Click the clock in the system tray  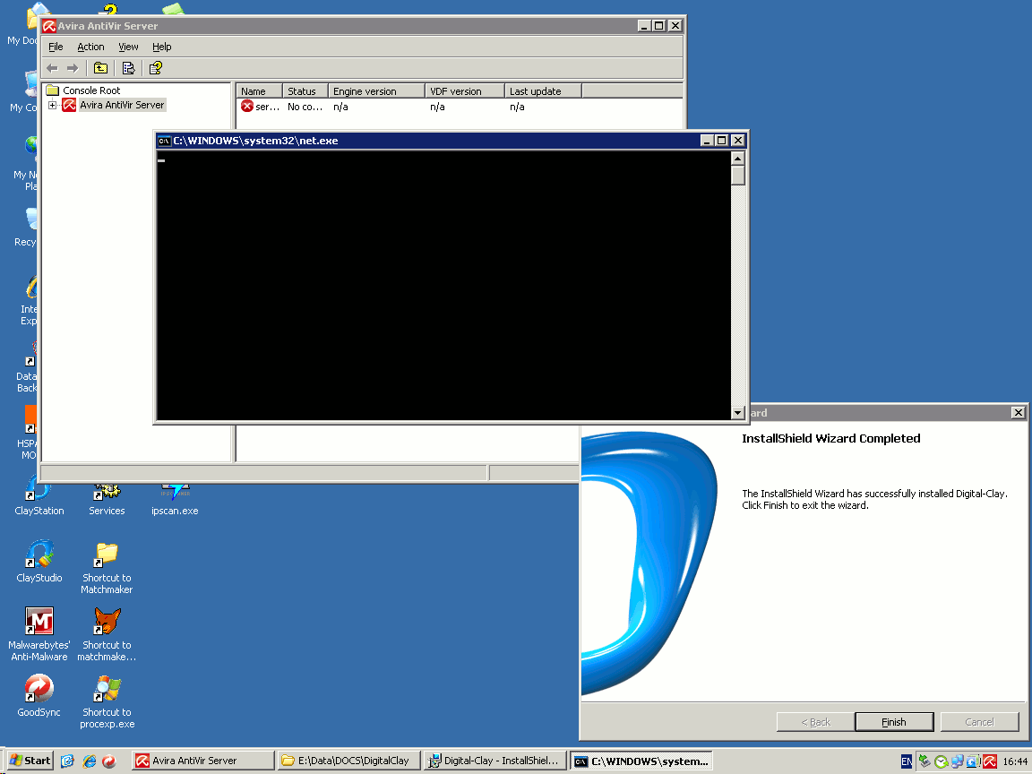coord(1015,761)
